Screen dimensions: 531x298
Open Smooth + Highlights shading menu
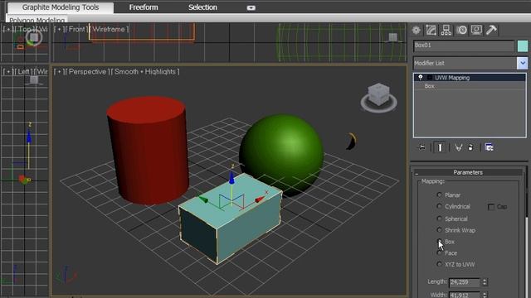tap(145, 72)
